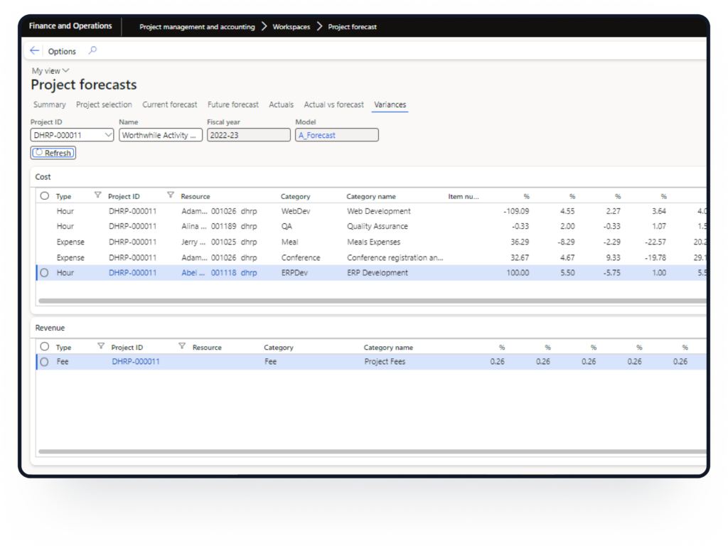Open the Options menu
Screen dimensions: 728x546
tap(62, 51)
